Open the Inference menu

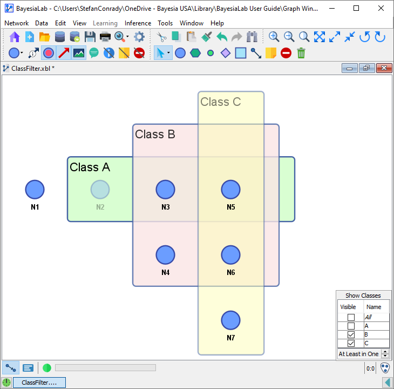pos(138,23)
